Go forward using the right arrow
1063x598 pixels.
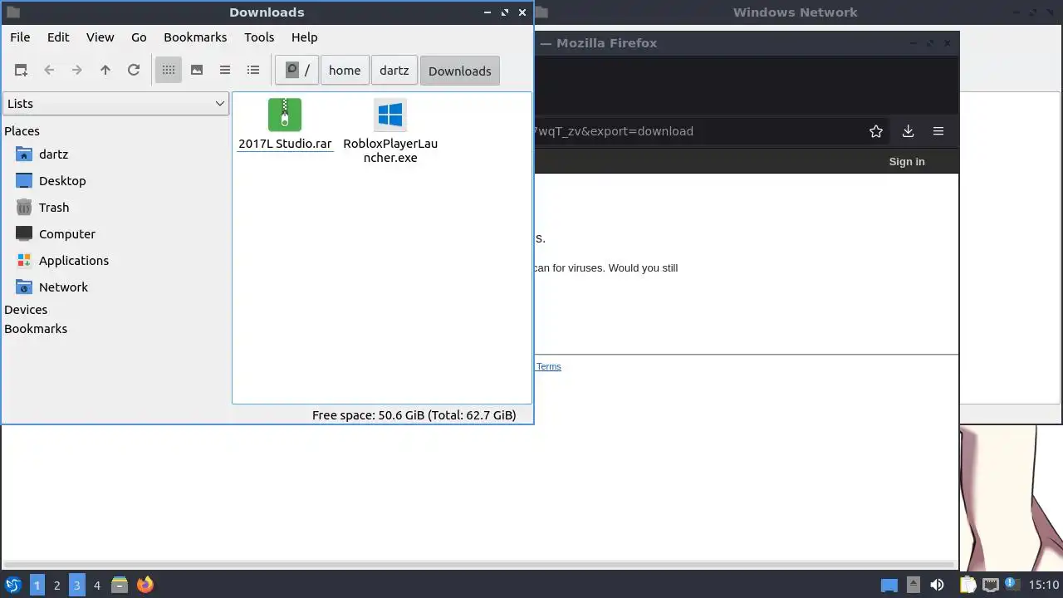[77, 71]
